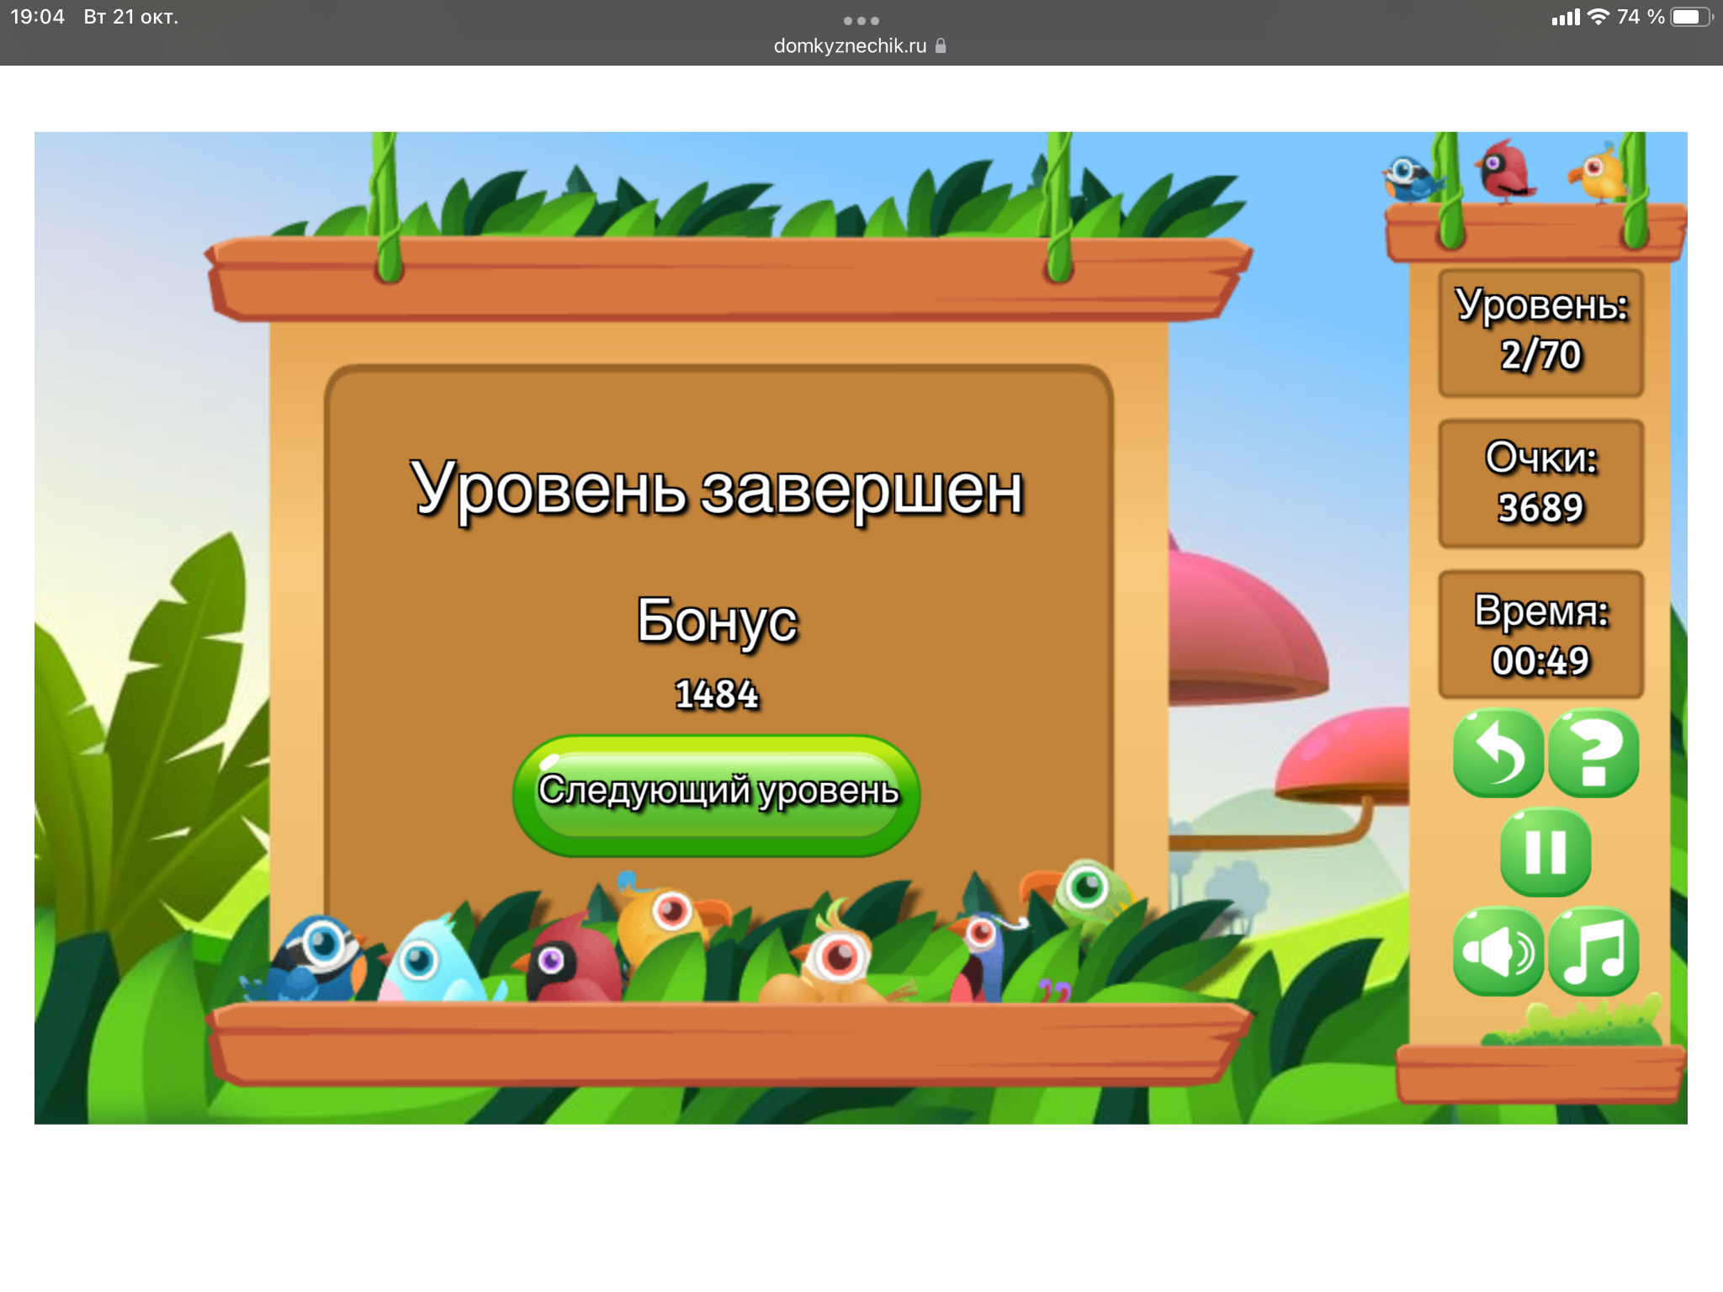Click the Очки 3689 score panel
Image resolution: width=1723 pixels, height=1292 pixels.
click(x=1540, y=484)
